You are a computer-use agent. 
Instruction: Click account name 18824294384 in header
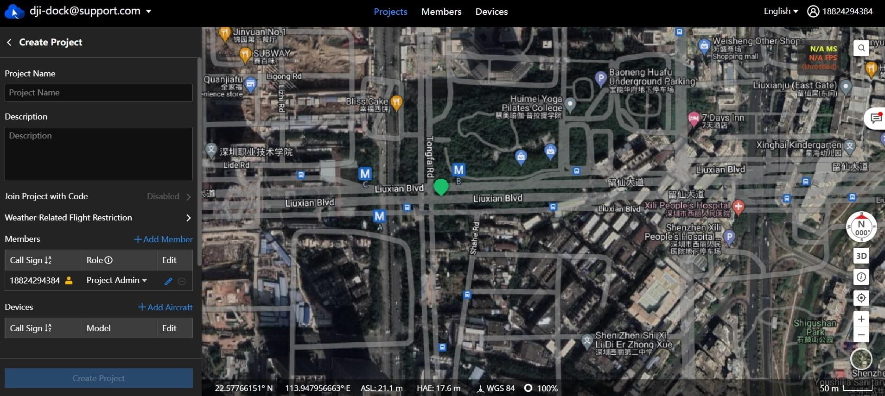[847, 12]
